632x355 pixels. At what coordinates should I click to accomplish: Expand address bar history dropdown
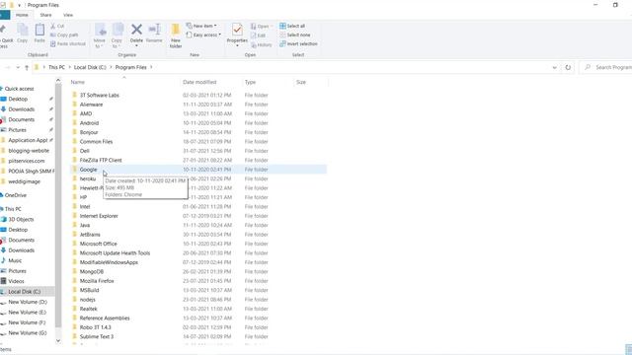pyautogui.click(x=555, y=68)
